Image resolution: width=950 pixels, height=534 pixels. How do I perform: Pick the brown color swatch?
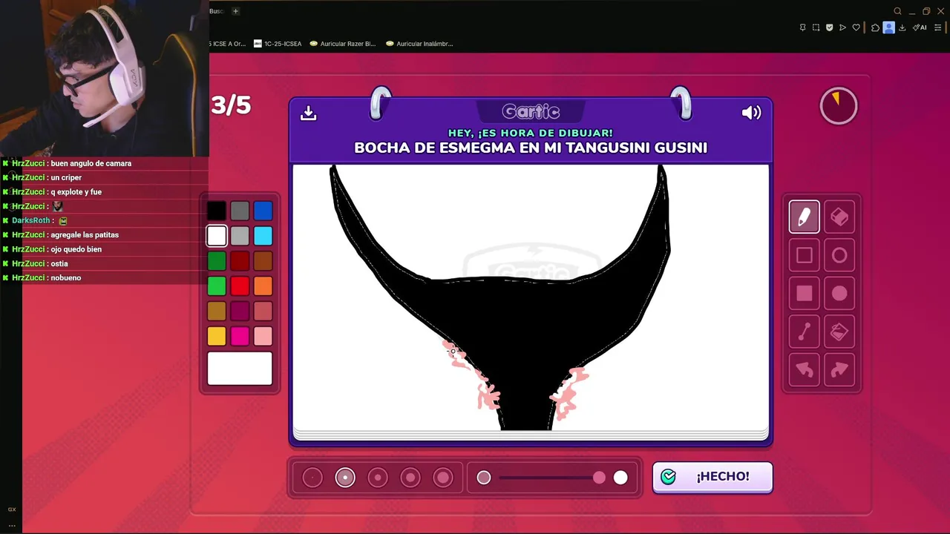263,261
